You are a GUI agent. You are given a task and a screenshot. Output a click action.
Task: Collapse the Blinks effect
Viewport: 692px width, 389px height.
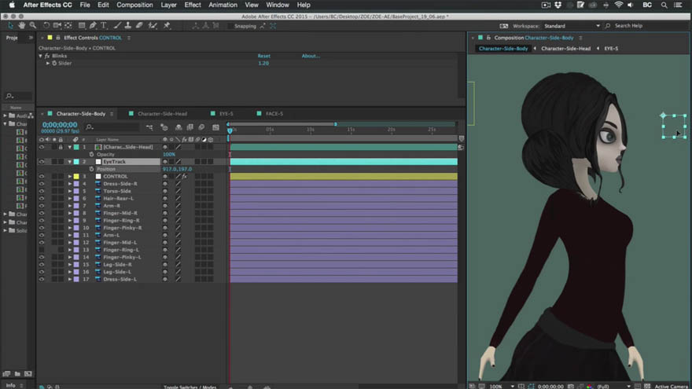pyautogui.click(x=41, y=56)
